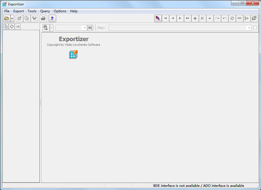Toggle the Filter enable checkbox

tap(255, 28)
